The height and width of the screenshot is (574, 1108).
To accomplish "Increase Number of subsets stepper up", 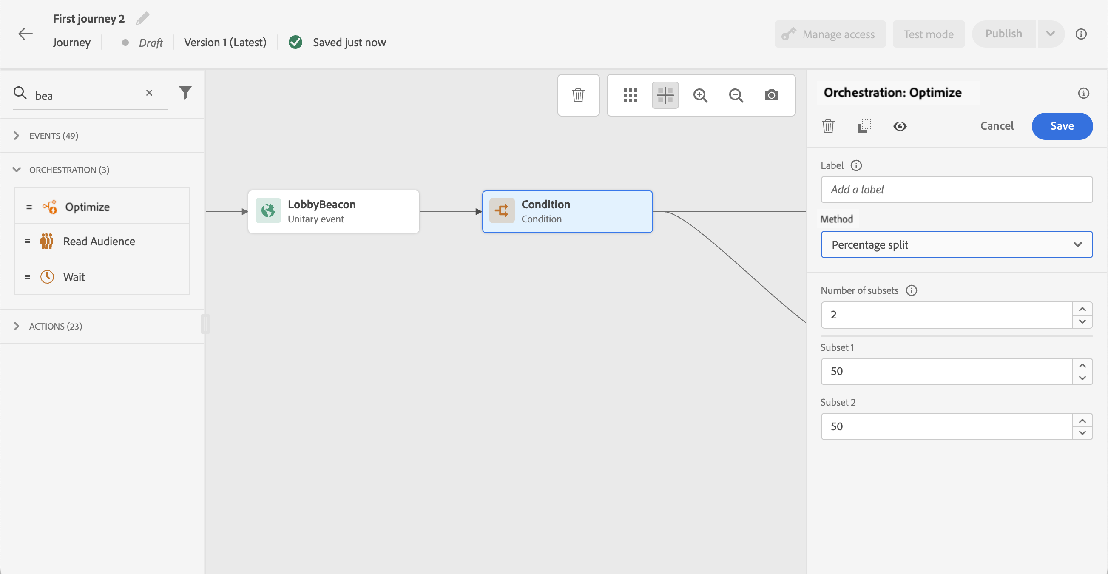I will click(x=1082, y=309).
